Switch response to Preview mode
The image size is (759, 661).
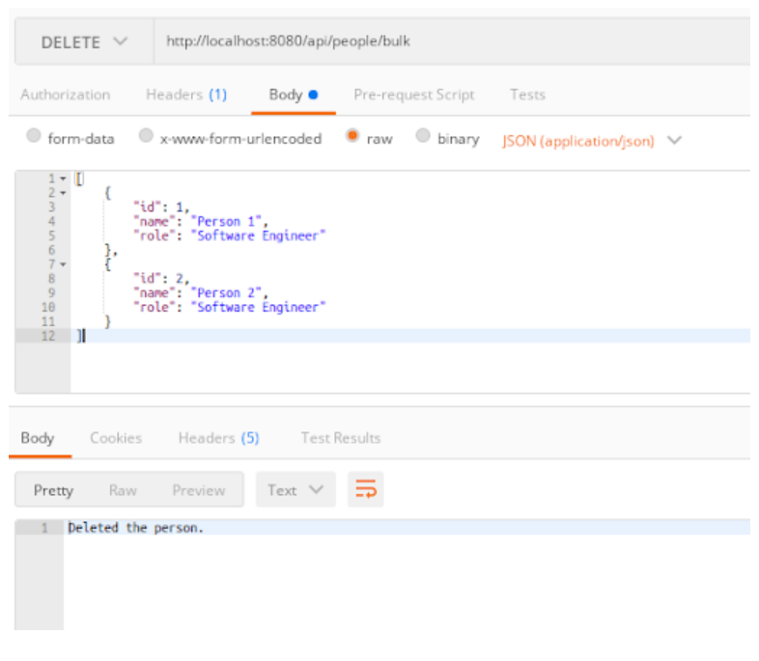pos(198,490)
